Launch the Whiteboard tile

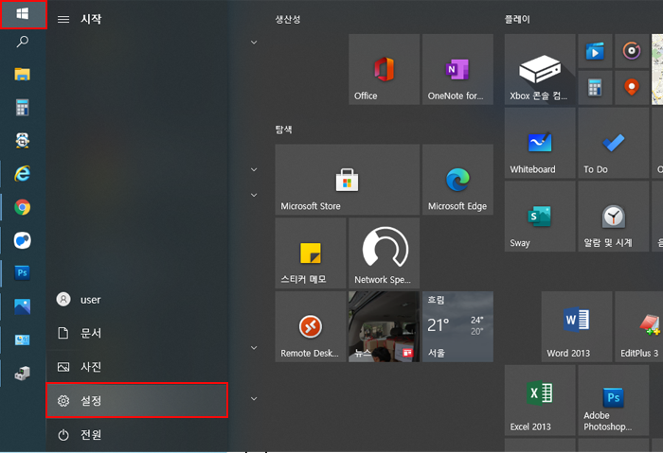coord(540,143)
